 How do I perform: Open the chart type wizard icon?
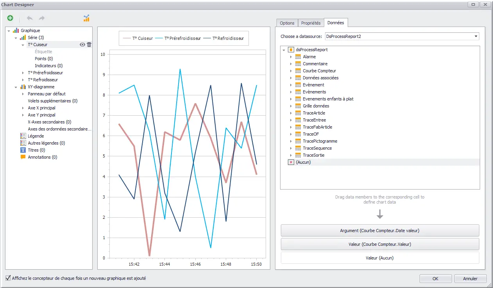[x=86, y=18]
